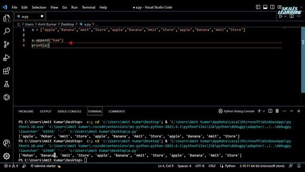Change indentation Spaces: 4
305x172 pixels.
184,166
